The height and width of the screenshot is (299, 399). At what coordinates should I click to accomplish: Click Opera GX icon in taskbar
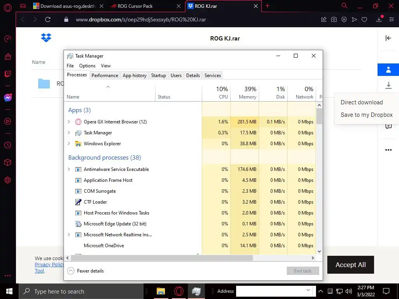(x=178, y=291)
